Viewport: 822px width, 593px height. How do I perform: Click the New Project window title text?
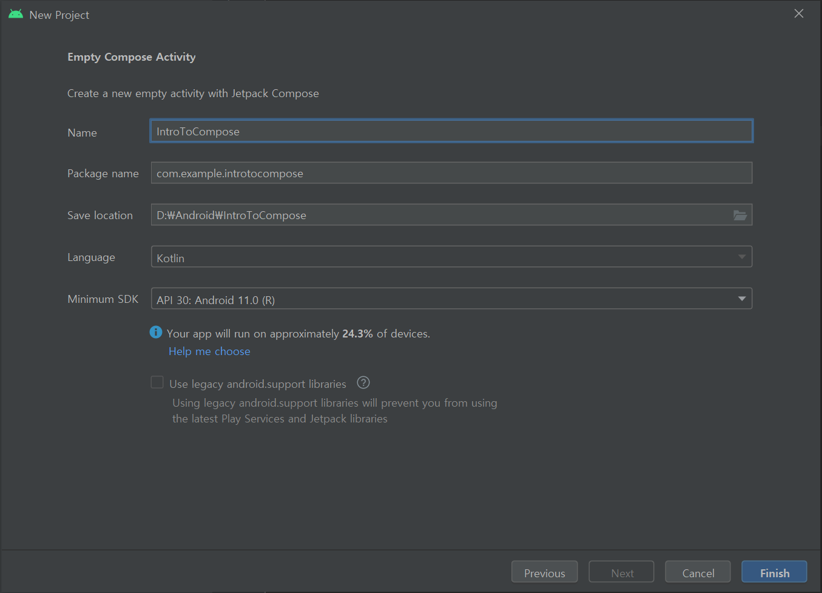coord(59,15)
